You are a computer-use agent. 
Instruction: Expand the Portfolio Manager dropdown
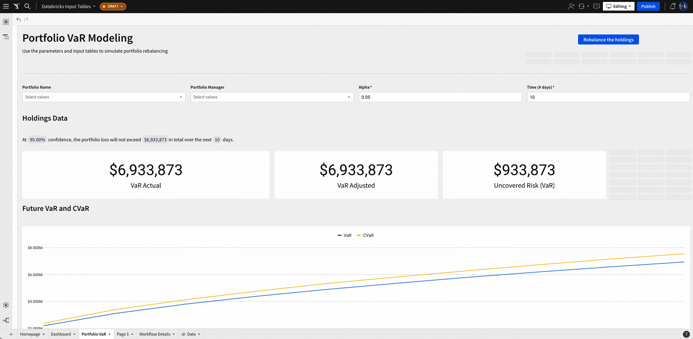272,97
